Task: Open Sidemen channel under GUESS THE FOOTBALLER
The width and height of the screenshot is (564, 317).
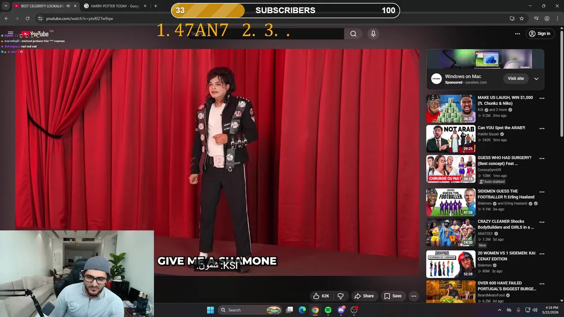Action: coord(485,203)
